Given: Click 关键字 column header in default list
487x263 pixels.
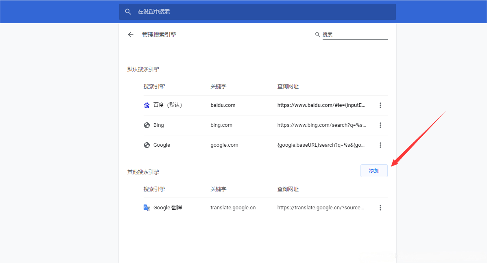Looking at the screenshot, I should pyautogui.click(x=218, y=86).
